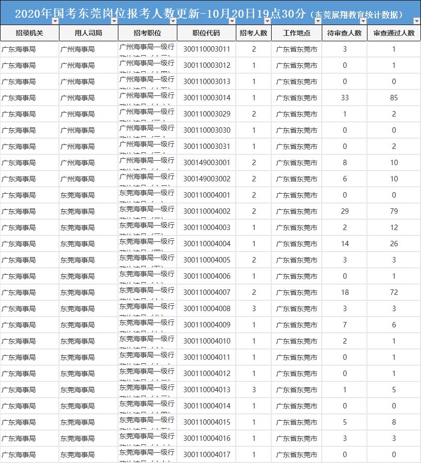Select position code 300110004011

coord(206,357)
